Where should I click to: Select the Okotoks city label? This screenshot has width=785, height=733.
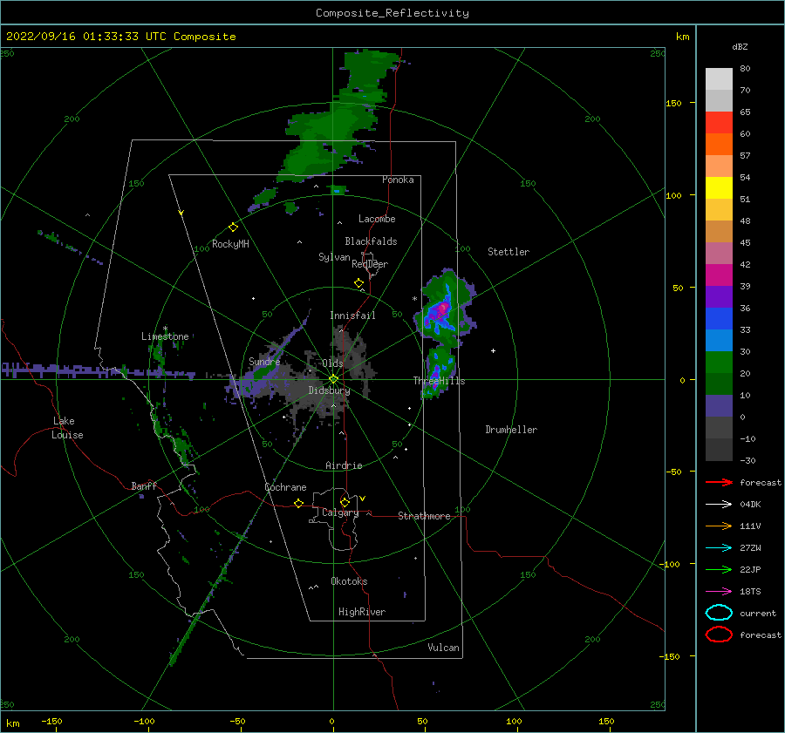[x=350, y=581]
